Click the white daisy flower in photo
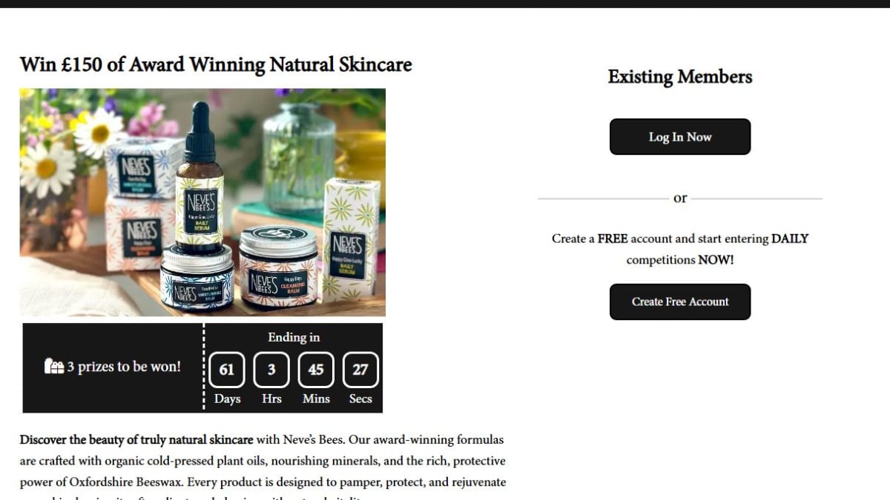This screenshot has height=500, width=890. coord(98,133)
